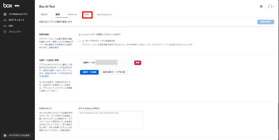Click the 許可する送信元 text field
Viewport: 279px width, 140px height.
(110, 120)
